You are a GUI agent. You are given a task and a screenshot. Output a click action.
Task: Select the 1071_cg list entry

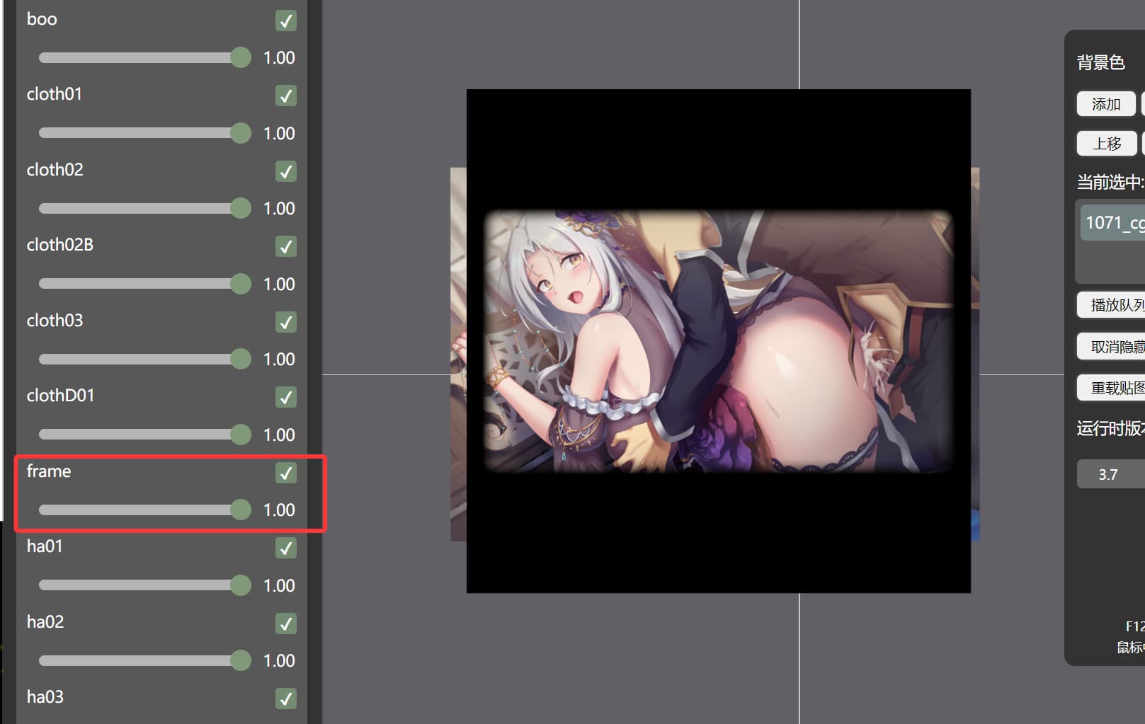(1113, 223)
